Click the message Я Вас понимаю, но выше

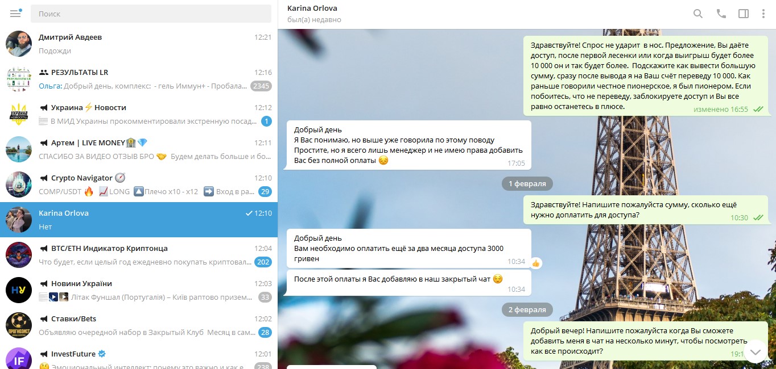408,145
